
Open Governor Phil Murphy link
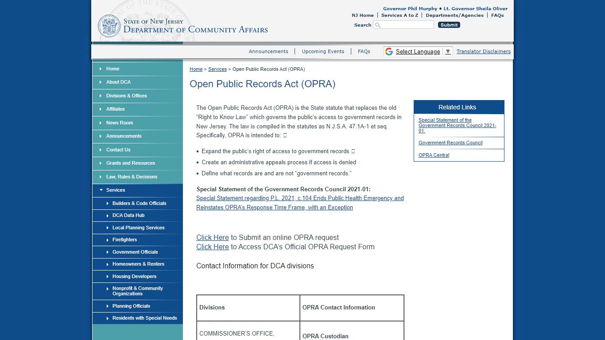point(410,8)
